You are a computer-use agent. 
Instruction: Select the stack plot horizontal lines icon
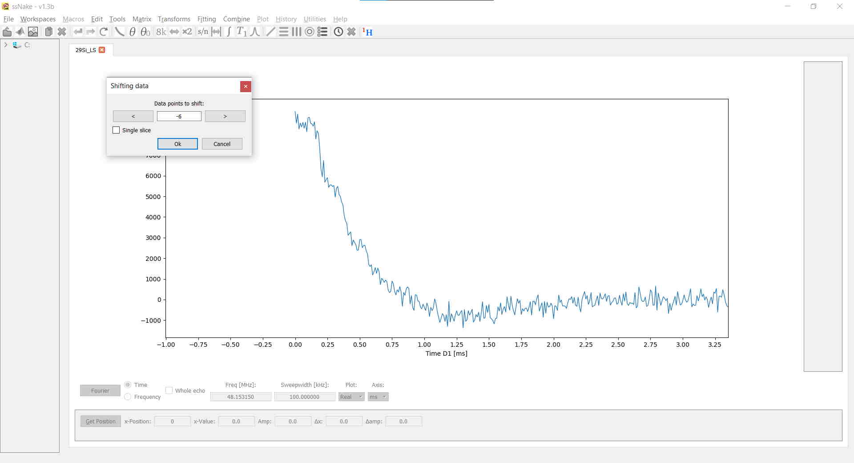283,32
